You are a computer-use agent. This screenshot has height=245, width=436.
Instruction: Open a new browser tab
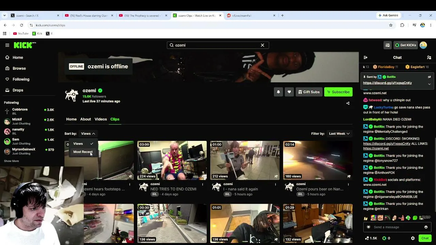click(282, 15)
